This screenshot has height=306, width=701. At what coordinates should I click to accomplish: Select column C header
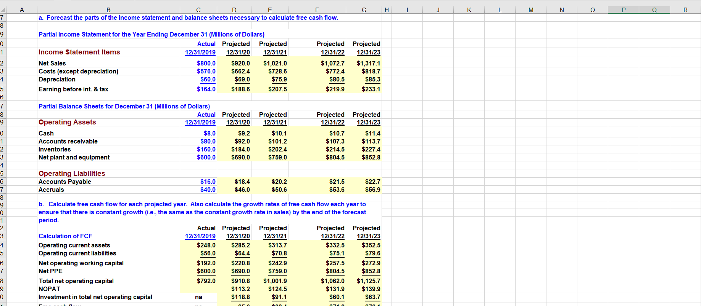click(x=198, y=10)
